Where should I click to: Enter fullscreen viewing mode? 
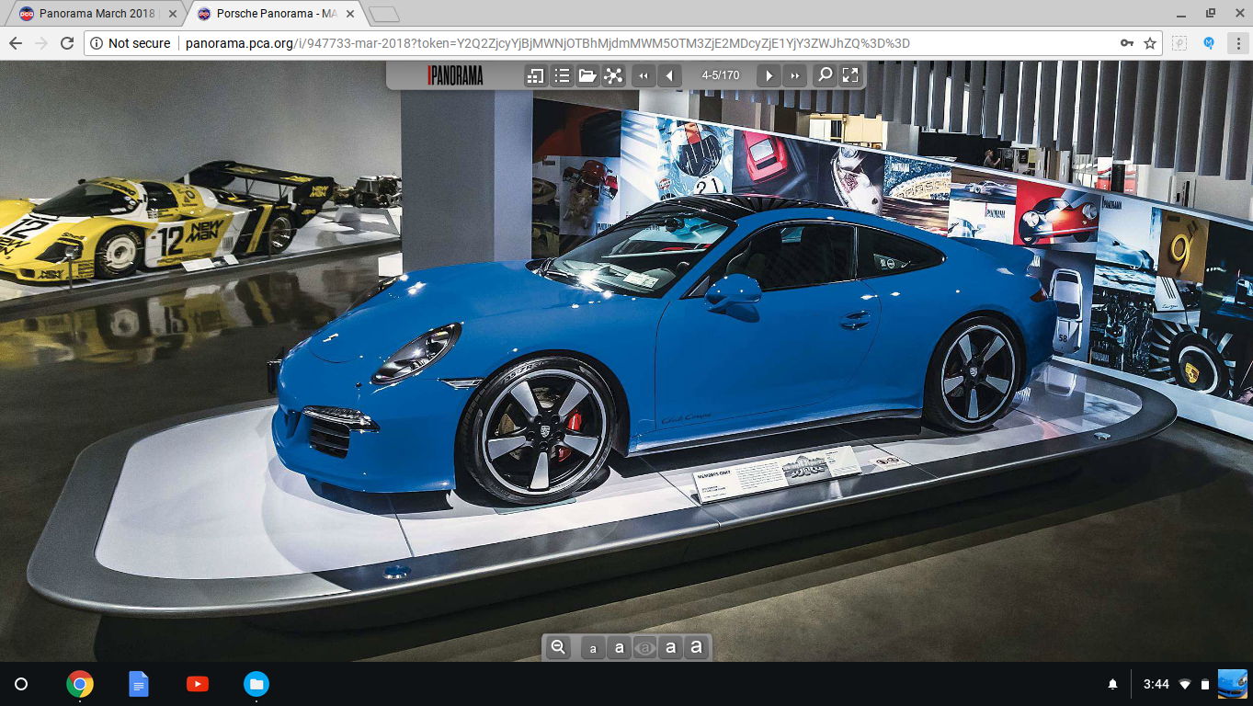click(x=850, y=75)
